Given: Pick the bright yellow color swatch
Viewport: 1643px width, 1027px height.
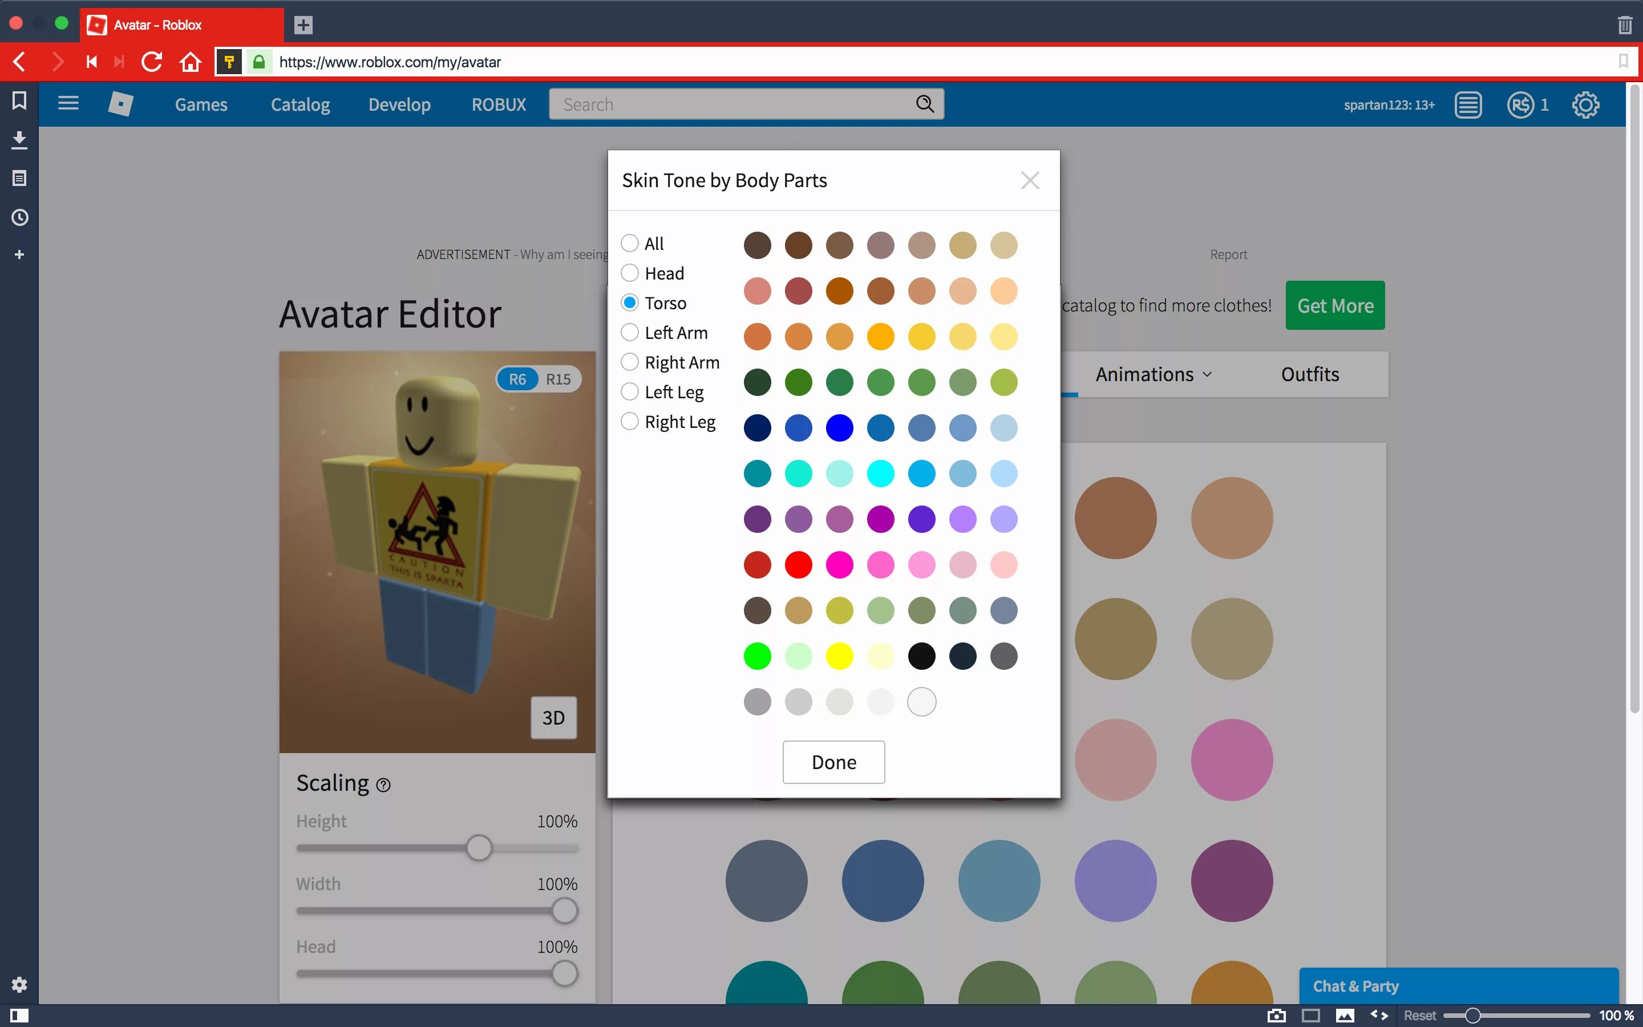Looking at the screenshot, I should coord(839,656).
